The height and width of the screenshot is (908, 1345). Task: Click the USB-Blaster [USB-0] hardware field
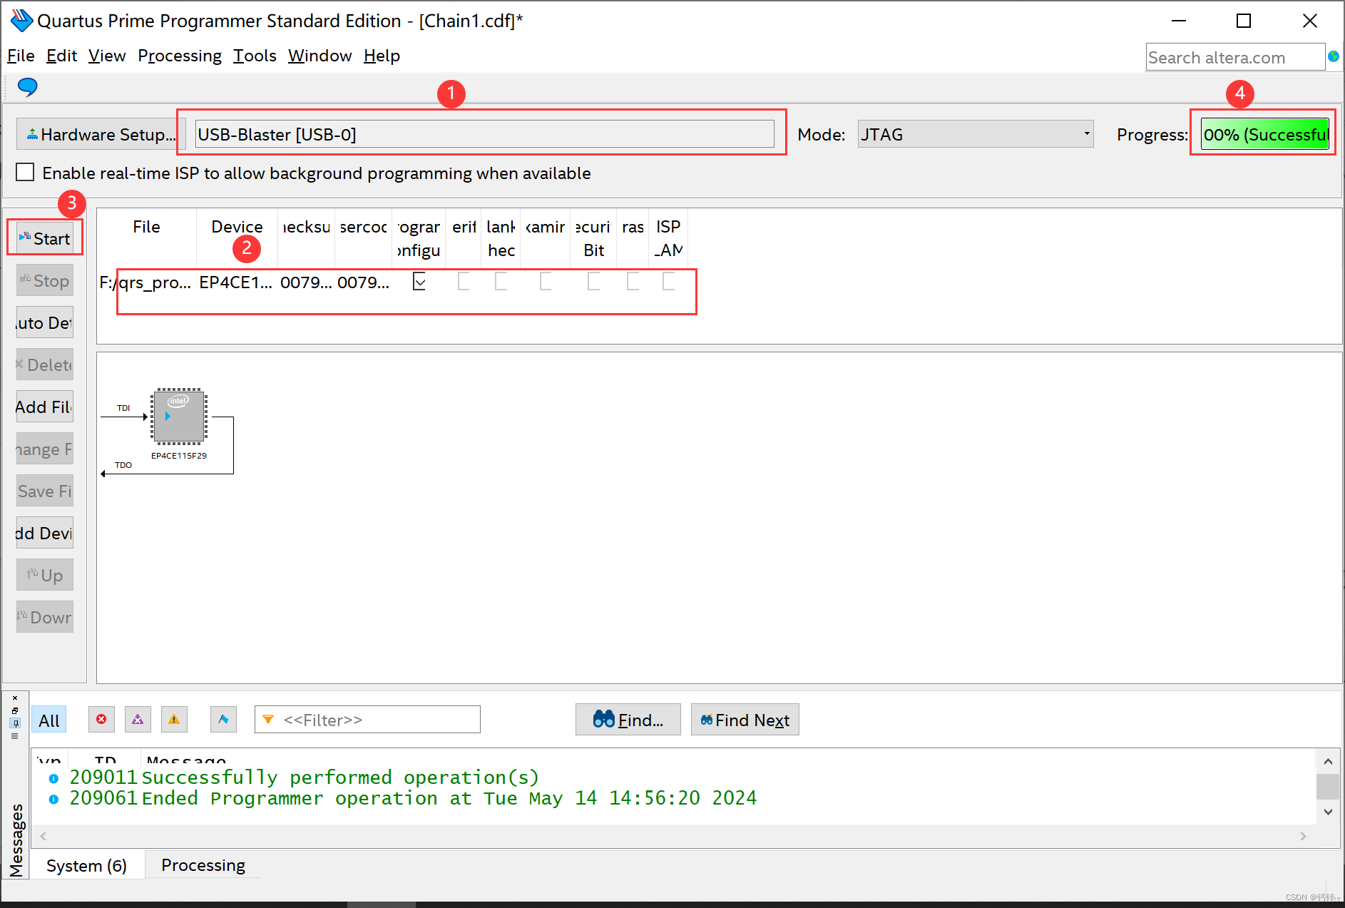(484, 134)
